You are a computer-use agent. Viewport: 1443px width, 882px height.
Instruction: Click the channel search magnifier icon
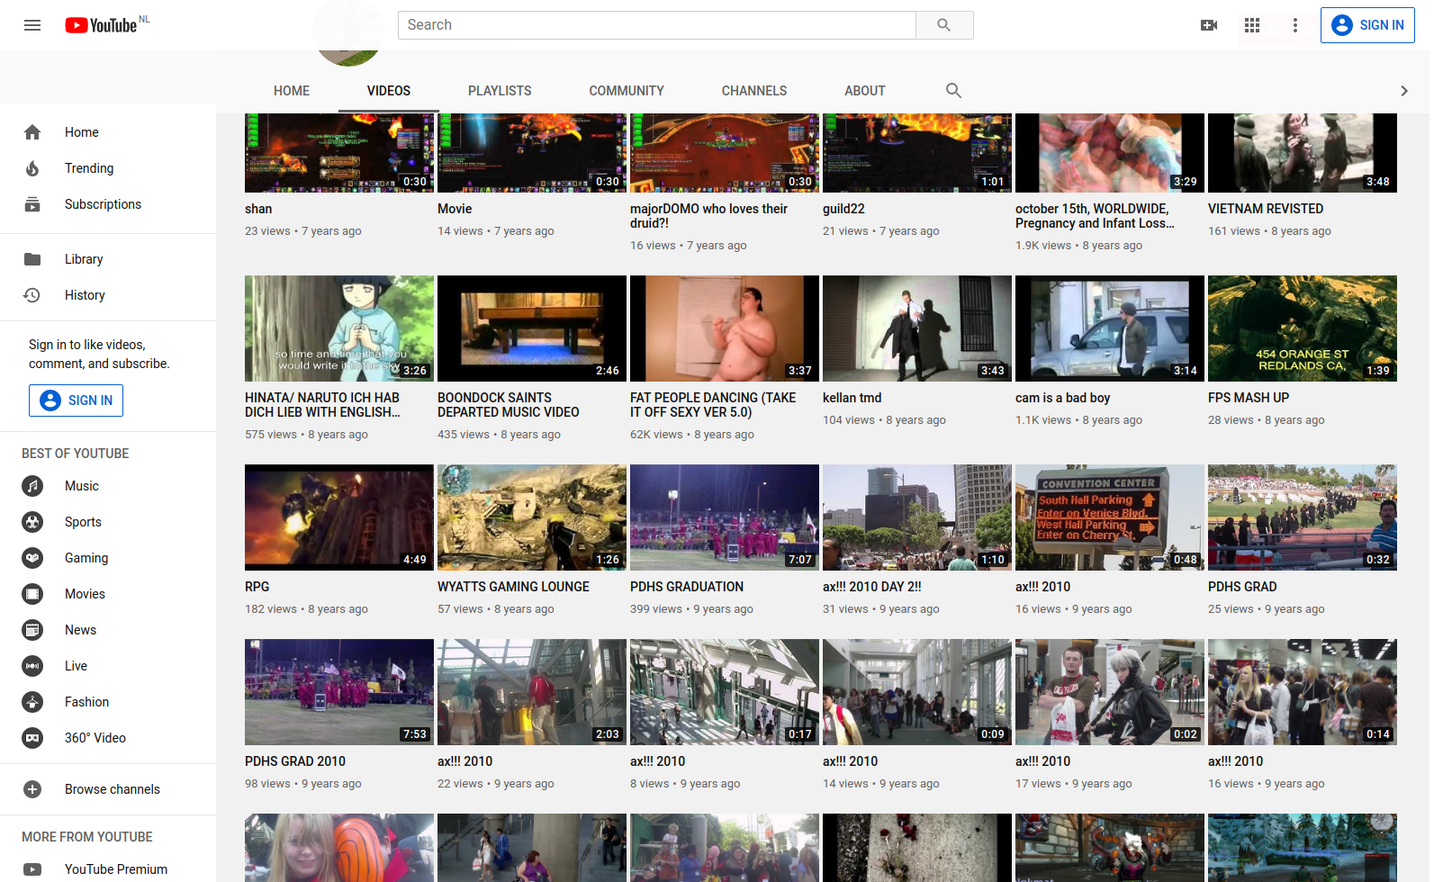(953, 90)
